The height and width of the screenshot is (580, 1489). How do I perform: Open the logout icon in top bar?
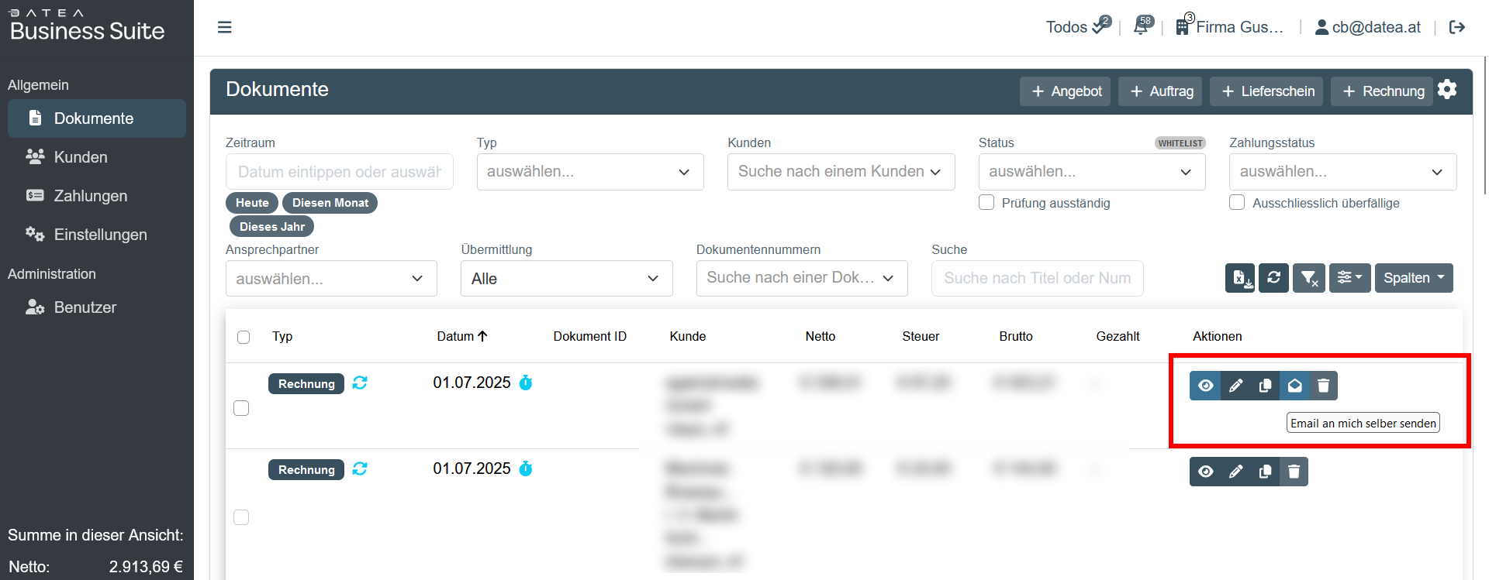click(1457, 27)
